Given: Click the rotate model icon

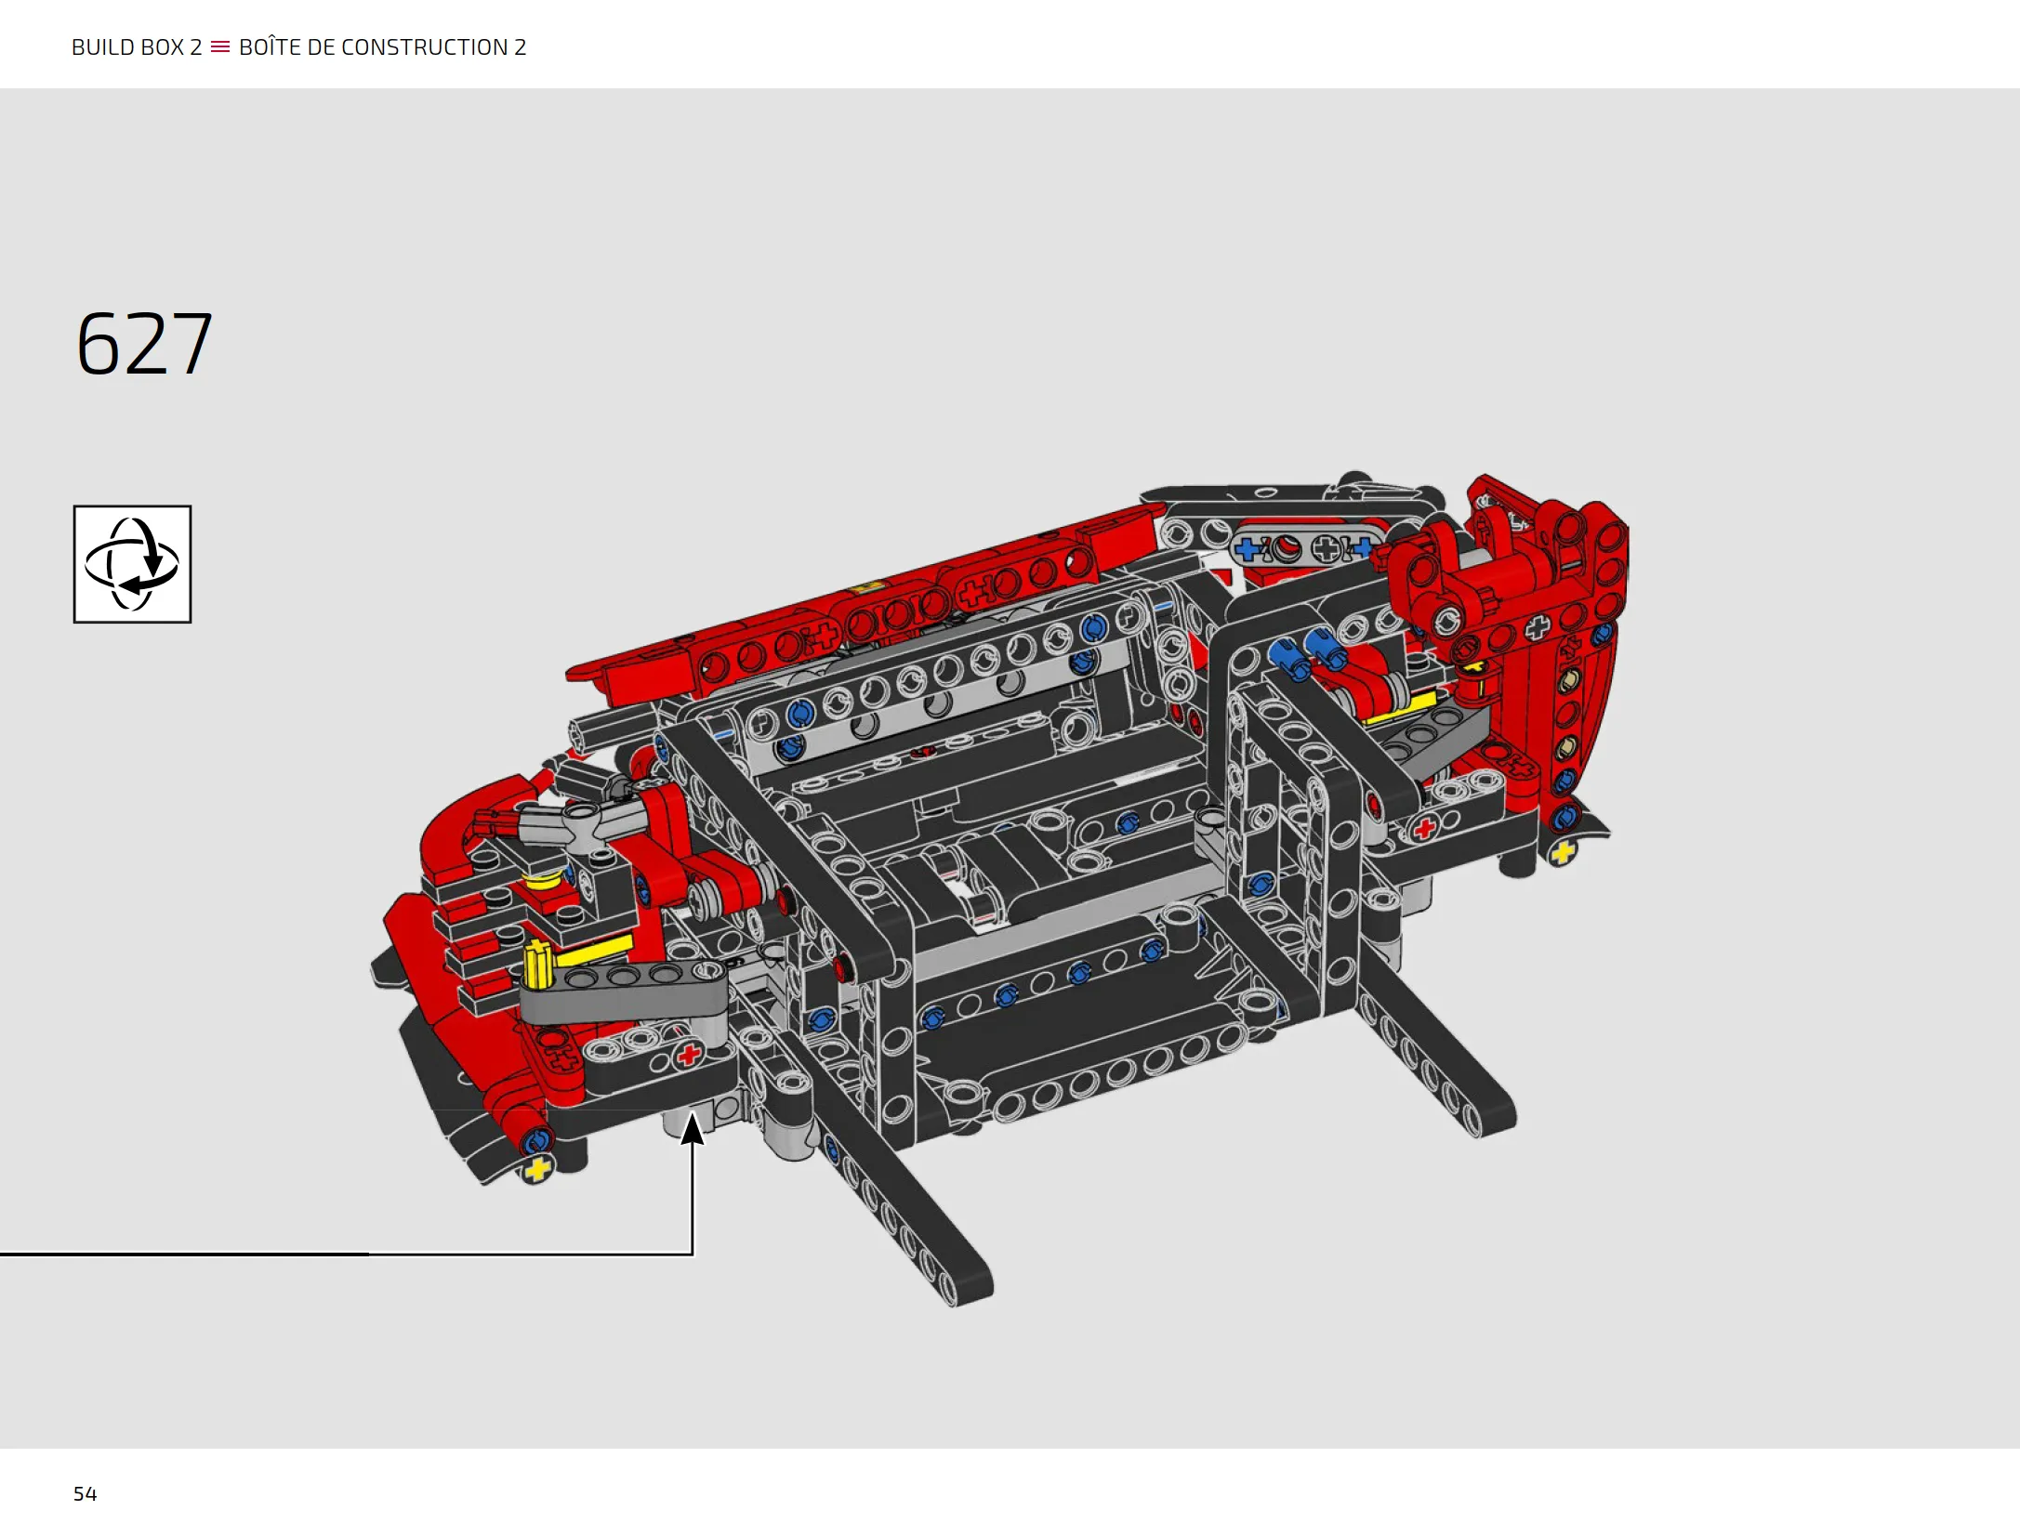Looking at the screenshot, I should (x=132, y=564).
